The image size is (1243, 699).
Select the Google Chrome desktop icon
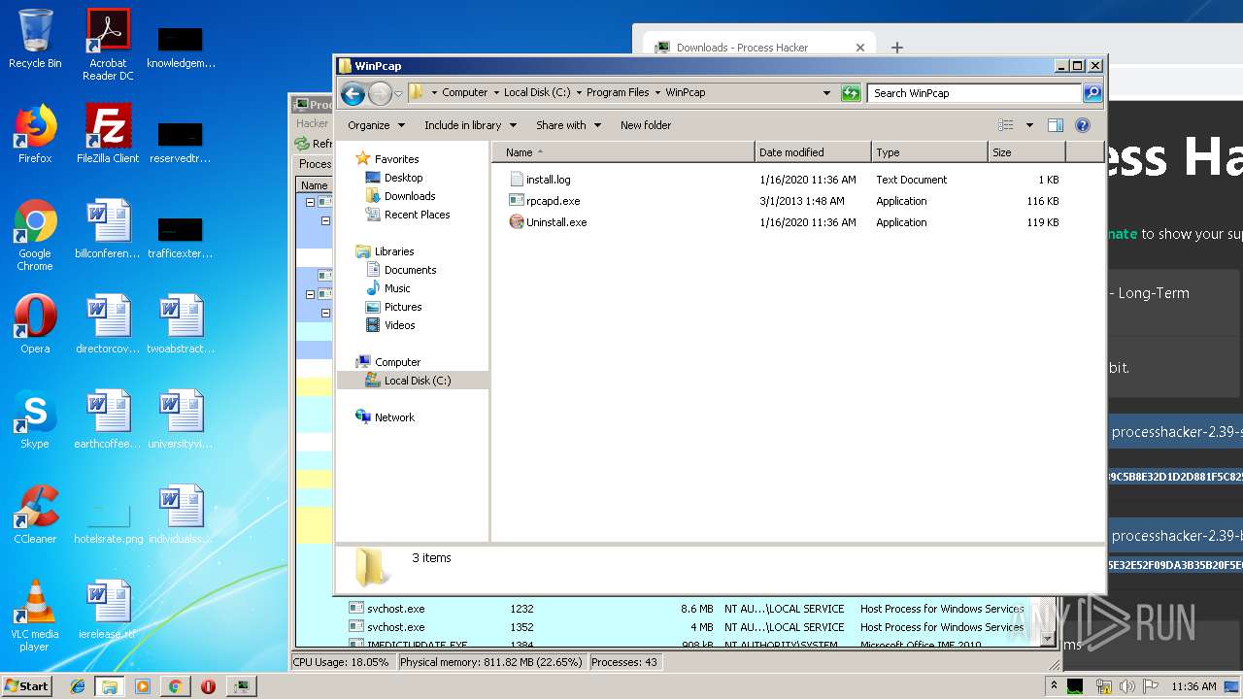[x=35, y=236]
